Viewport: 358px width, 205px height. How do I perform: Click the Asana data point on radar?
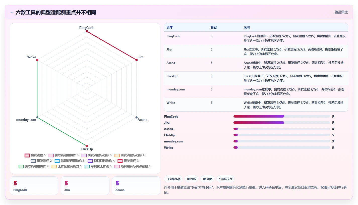click(x=137, y=117)
